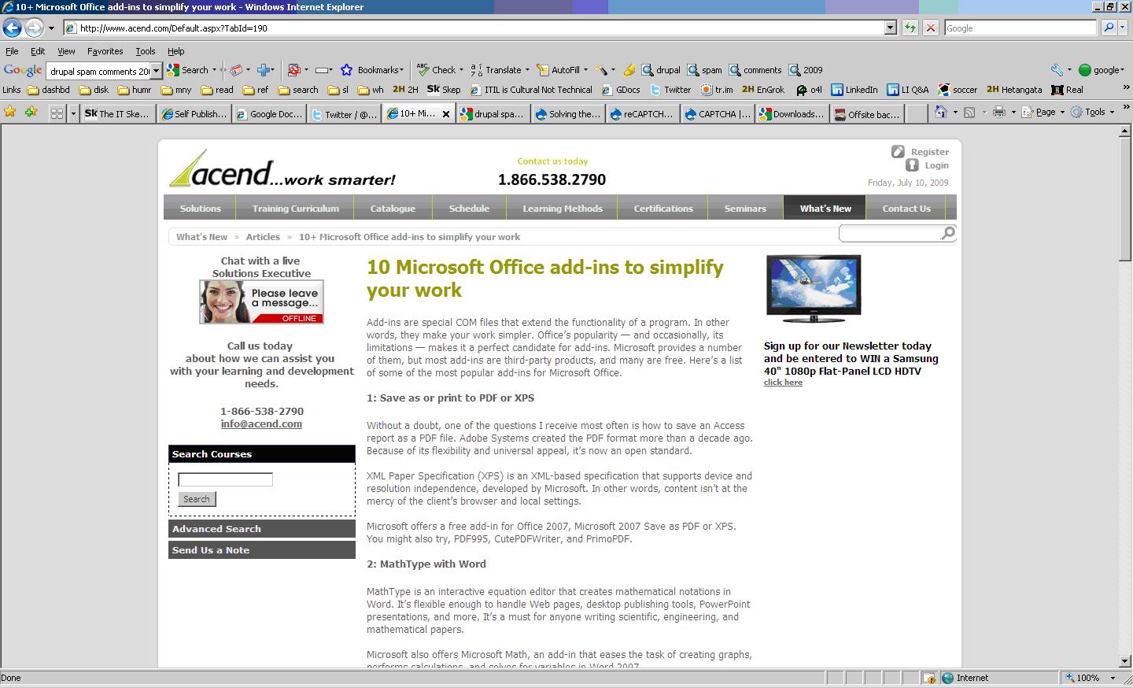Click the yellow highlighter icon in Google toolbar
The height and width of the screenshot is (688, 1133).
click(x=629, y=70)
